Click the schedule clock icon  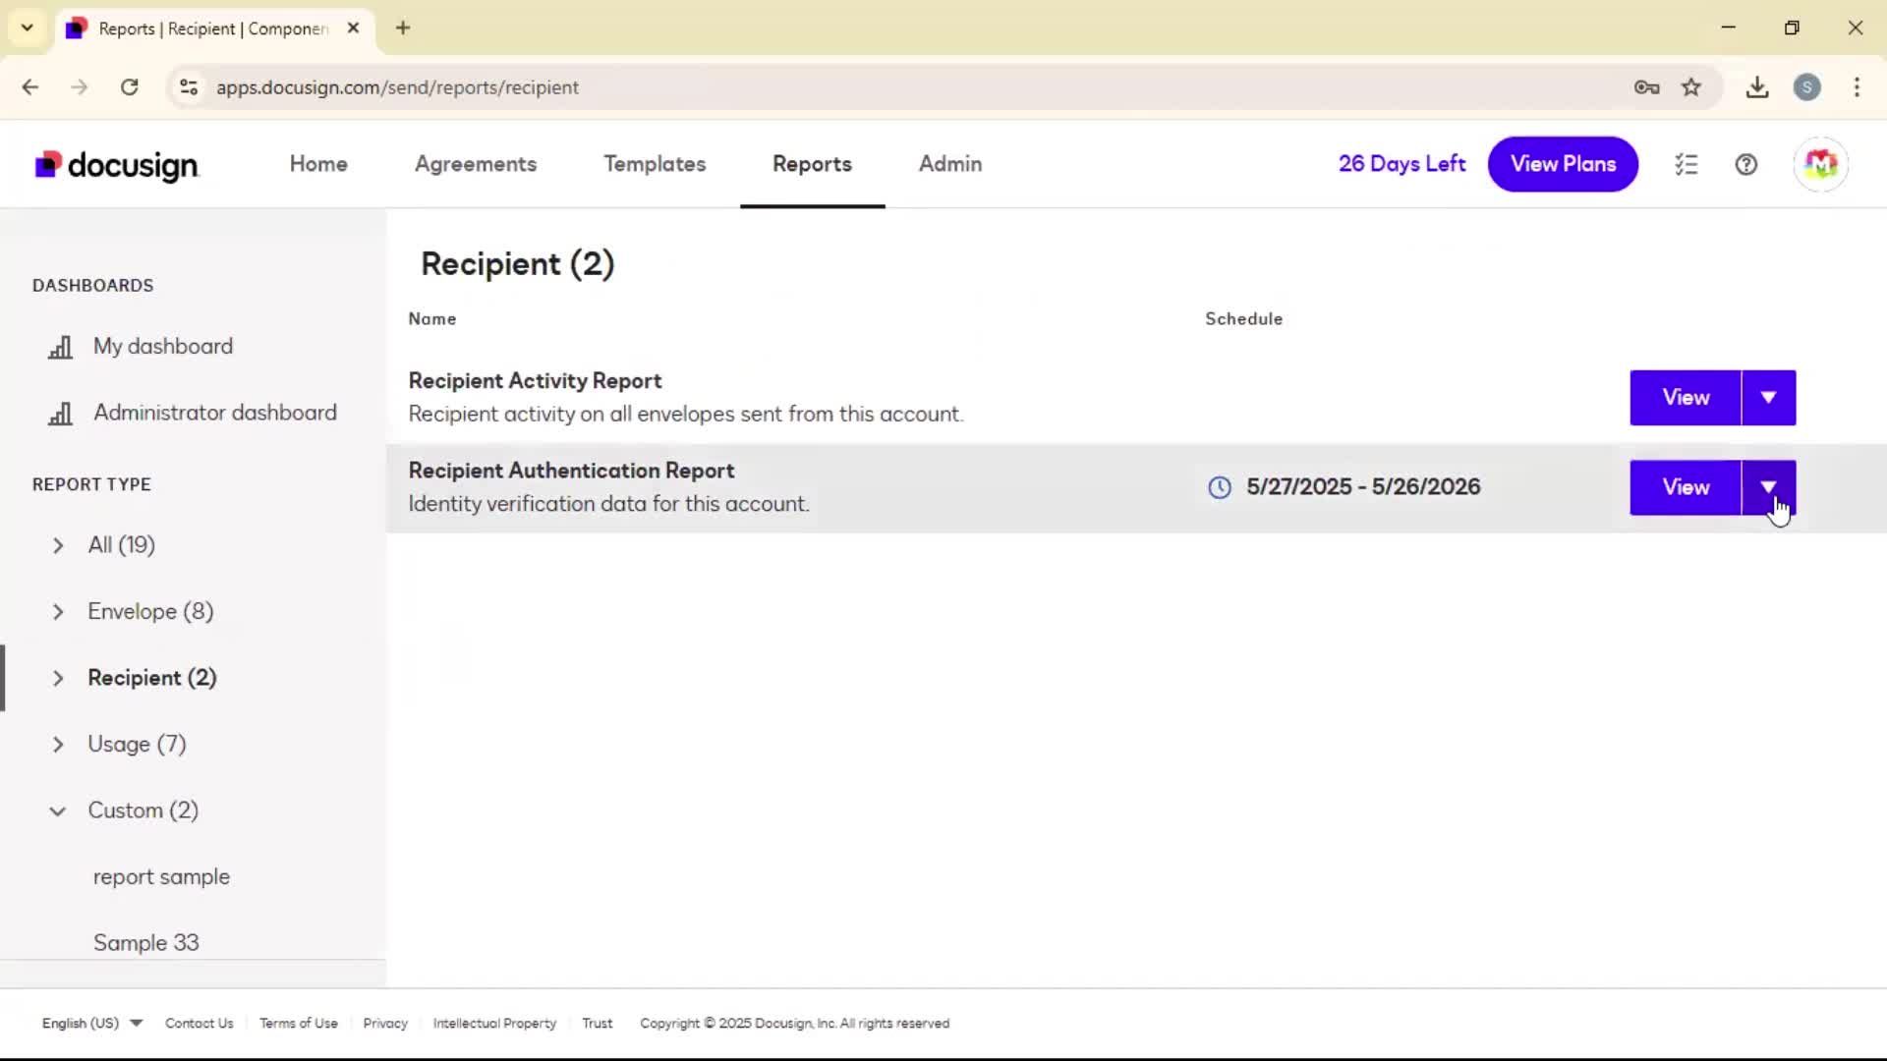pyautogui.click(x=1220, y=487)
